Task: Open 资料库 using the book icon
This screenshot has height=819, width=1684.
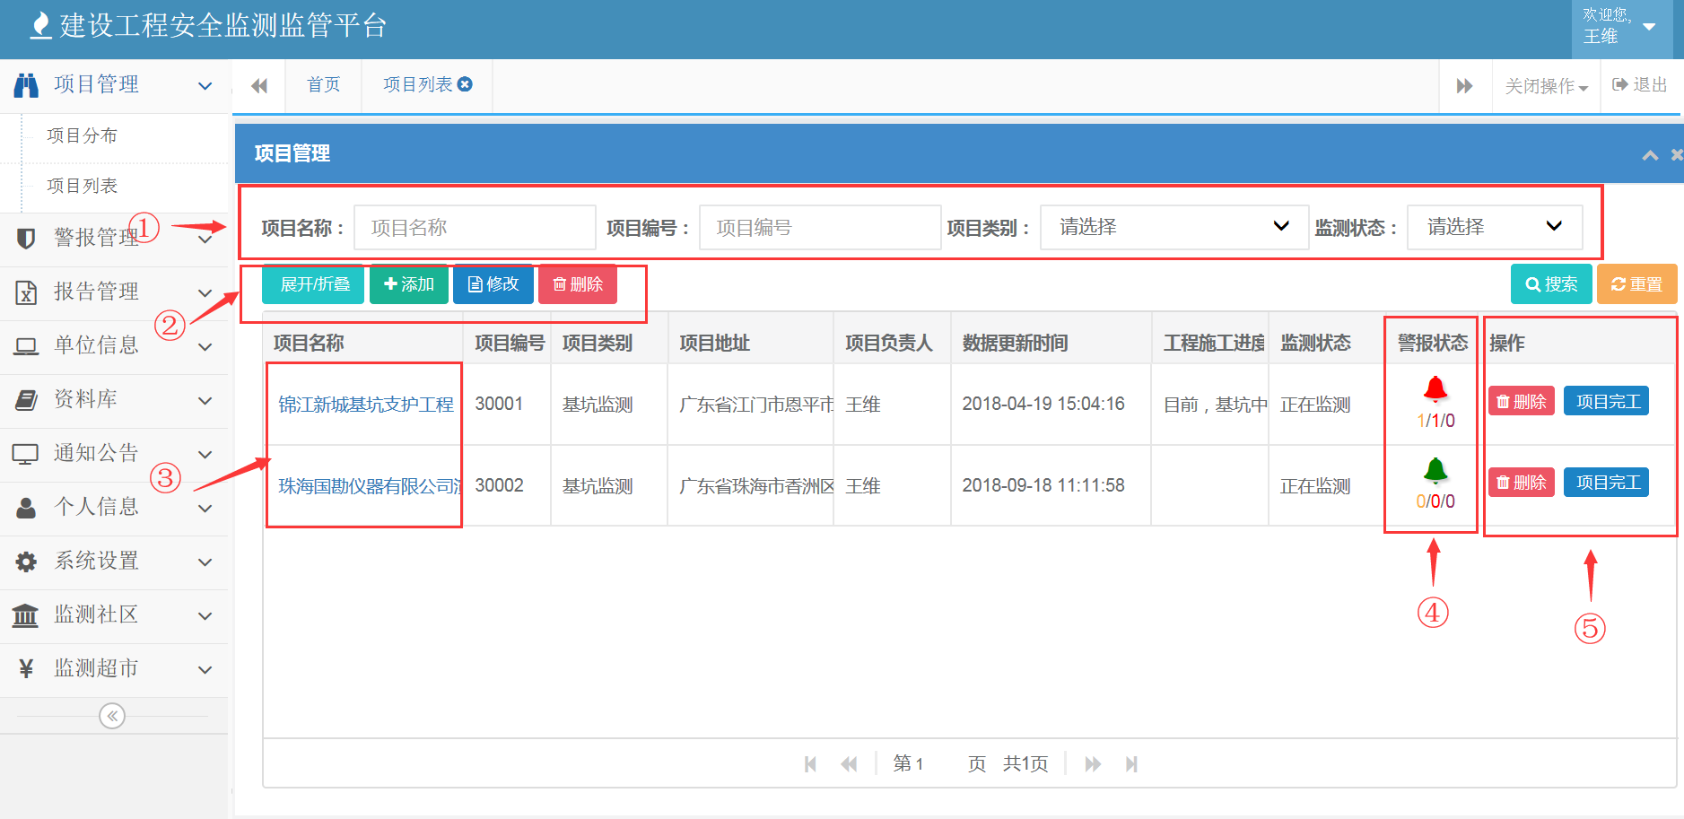Action: coord(25,399)
